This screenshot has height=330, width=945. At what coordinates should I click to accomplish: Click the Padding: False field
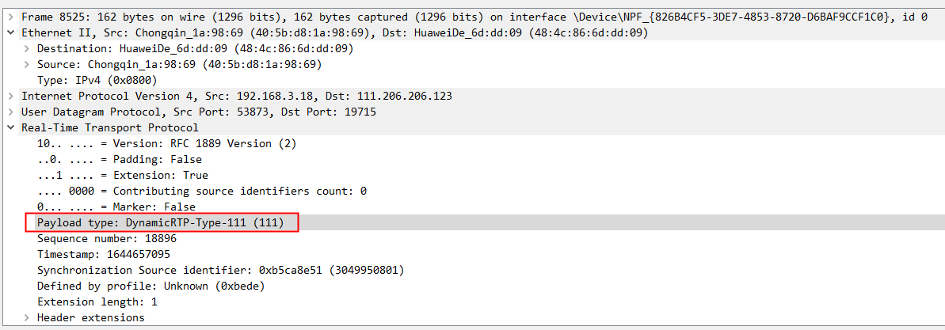point(119,159)
